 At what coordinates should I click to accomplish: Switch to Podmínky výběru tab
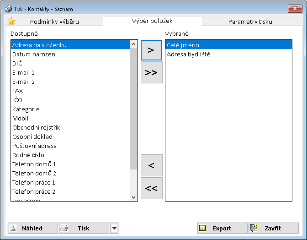click(54, 22)
